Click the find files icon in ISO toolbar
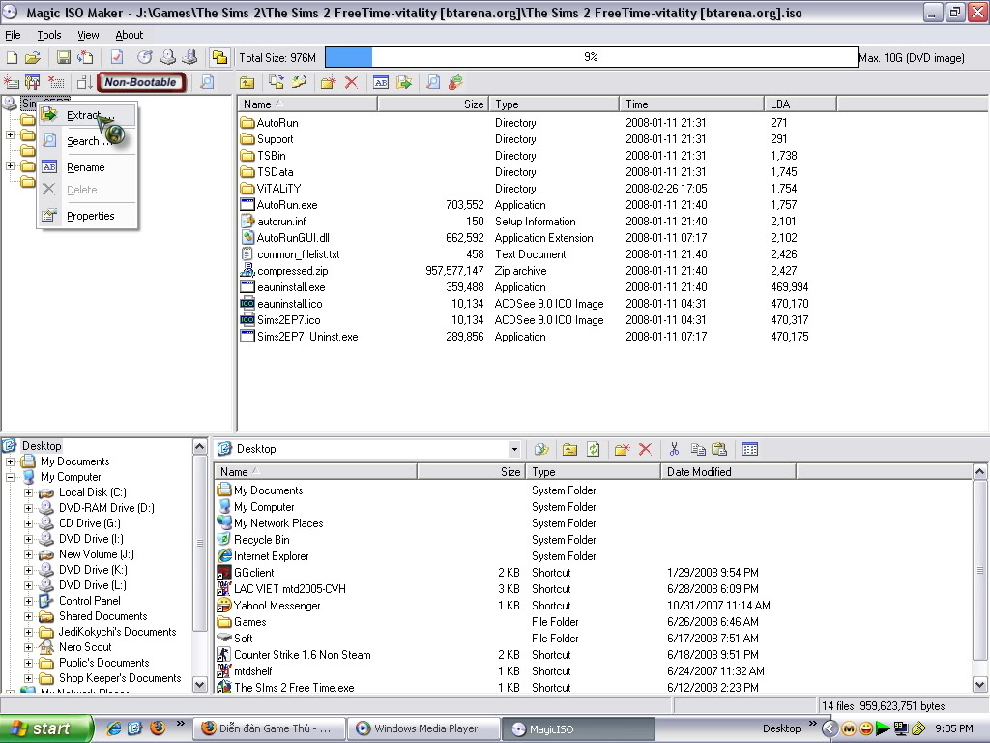The image size is (990, 743). (432, 82)
